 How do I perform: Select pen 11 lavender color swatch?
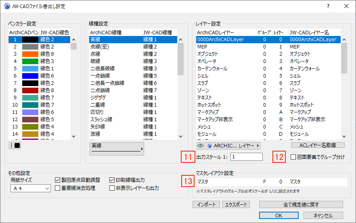point(30,112)
